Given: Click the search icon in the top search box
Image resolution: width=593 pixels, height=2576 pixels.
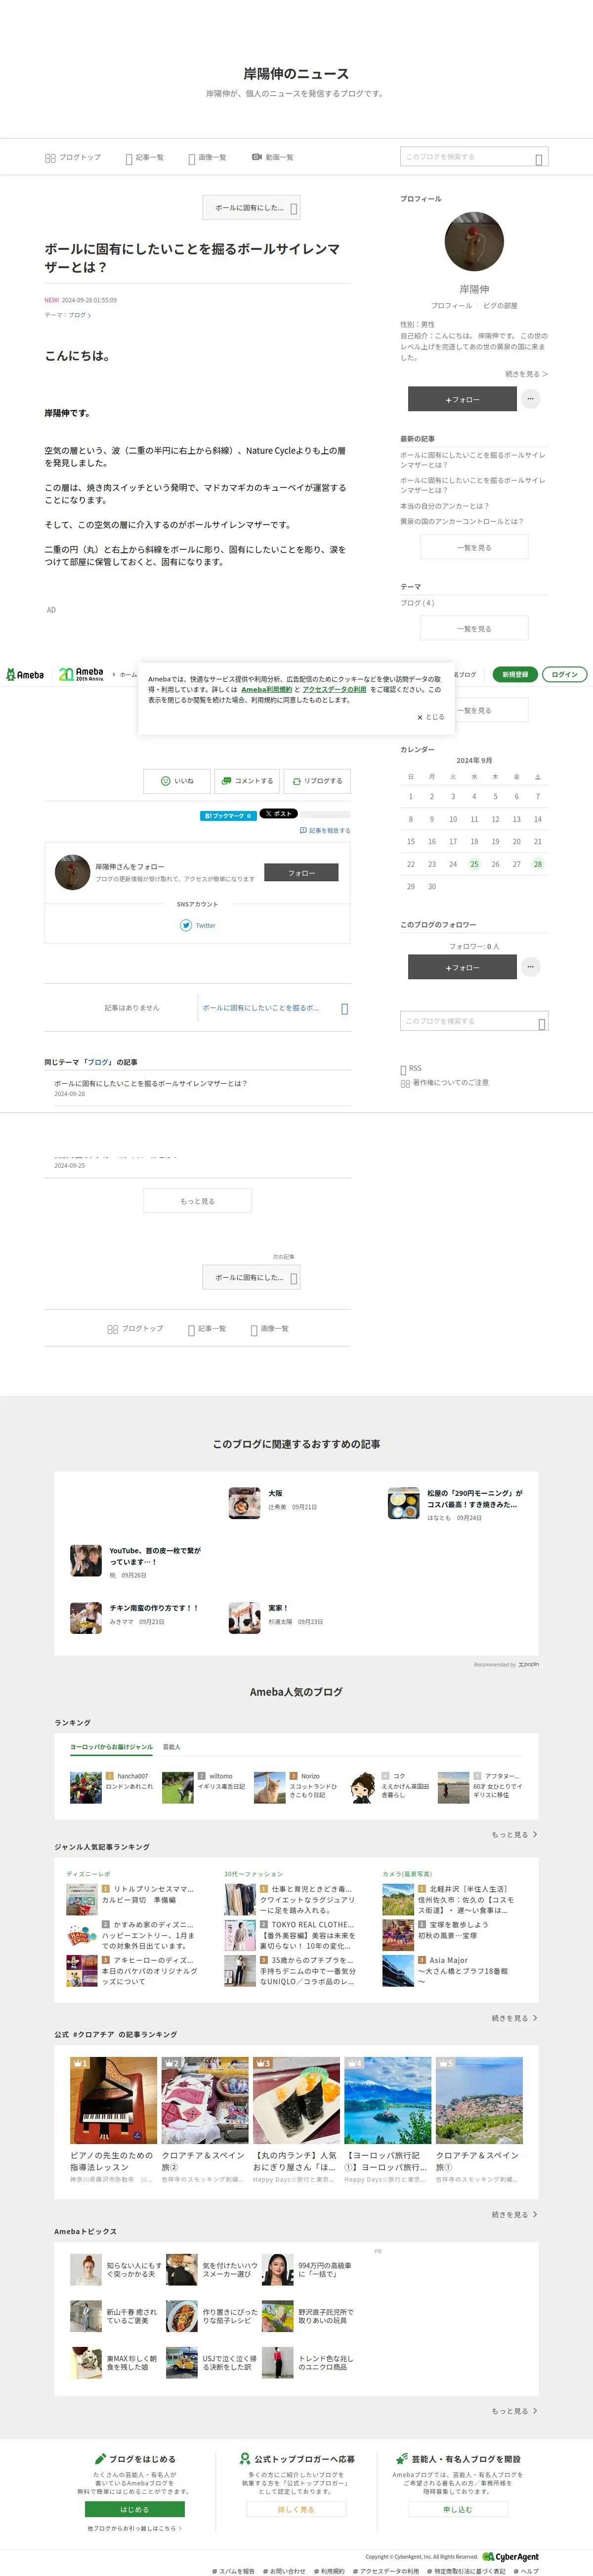Looking at the screenshot, I should [539, 158].
